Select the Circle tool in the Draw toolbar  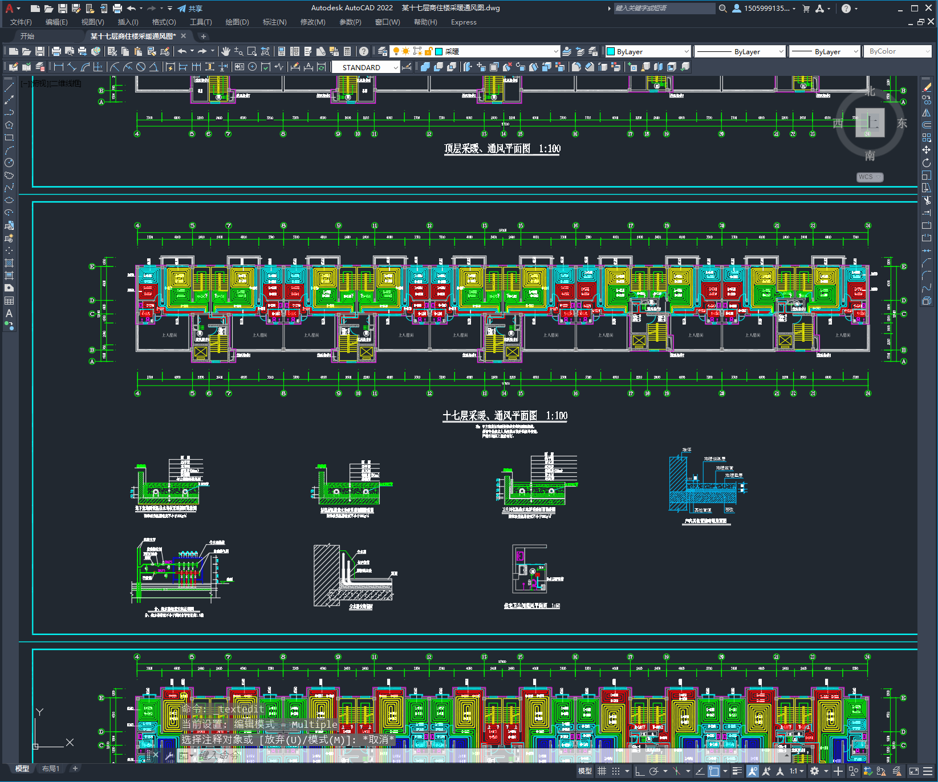[9, 163]
